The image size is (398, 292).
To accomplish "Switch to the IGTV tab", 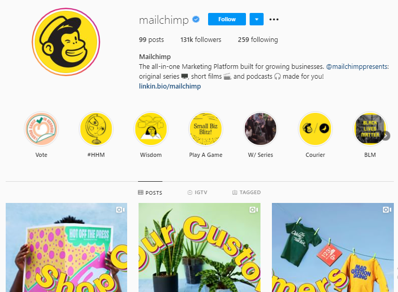I will (197, 193).
